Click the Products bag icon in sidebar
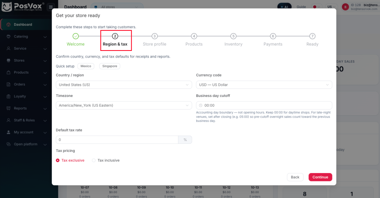This screenshot has width=380, height=198. (x=9, y=72)
